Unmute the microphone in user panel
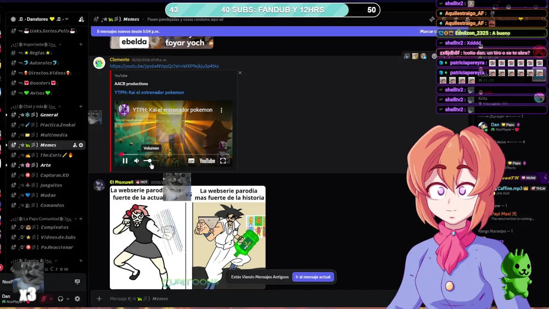The image size is (549, 309). (x=43, y=299)
